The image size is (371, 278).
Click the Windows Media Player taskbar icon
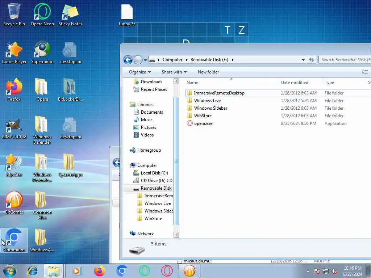[76, 271]
